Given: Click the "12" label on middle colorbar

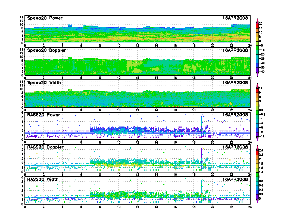Looking at the screenshot, I should click(x=261, y=88).
